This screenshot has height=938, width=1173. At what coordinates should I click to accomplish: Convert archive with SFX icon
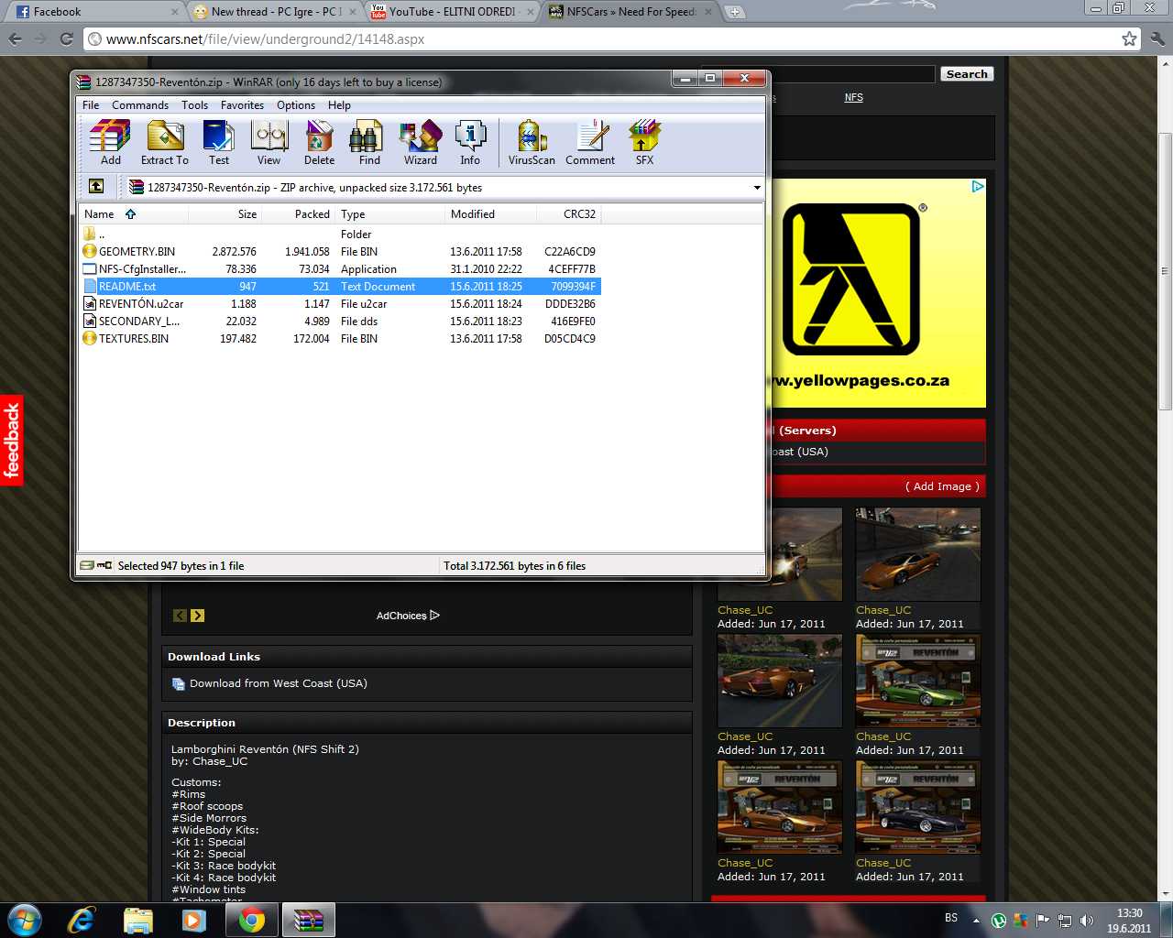(644, 142)
